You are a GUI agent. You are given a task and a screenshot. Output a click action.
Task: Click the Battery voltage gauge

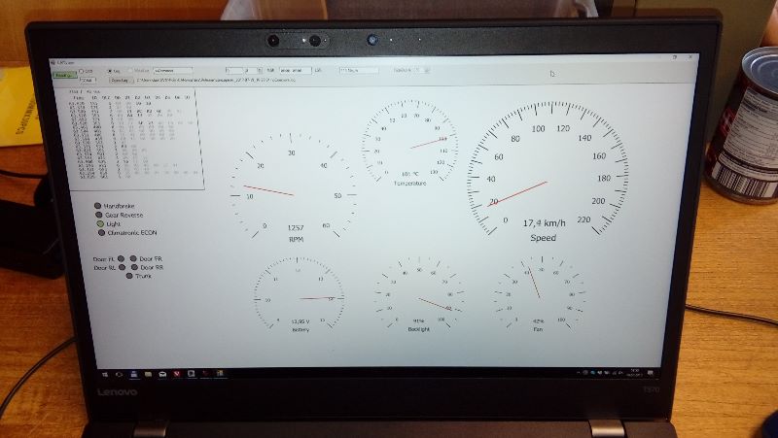tap(299, 297)
